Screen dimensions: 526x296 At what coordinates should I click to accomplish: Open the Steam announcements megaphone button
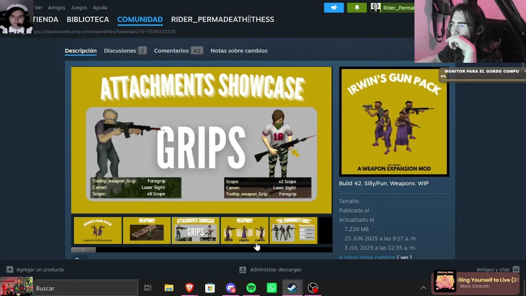tap(334, 8)
